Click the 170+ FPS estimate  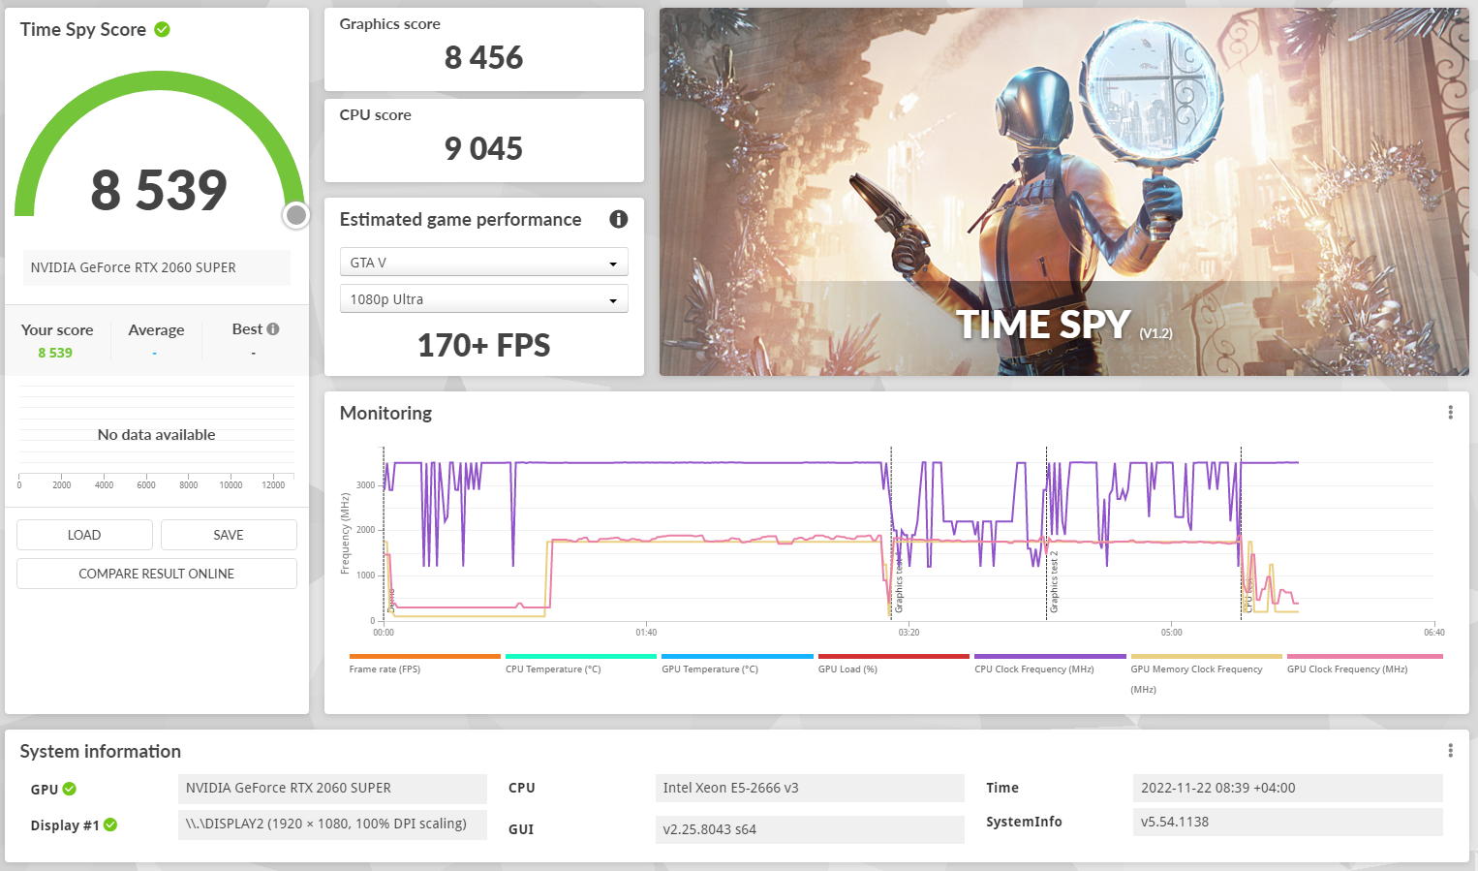[x=483, y=346]
